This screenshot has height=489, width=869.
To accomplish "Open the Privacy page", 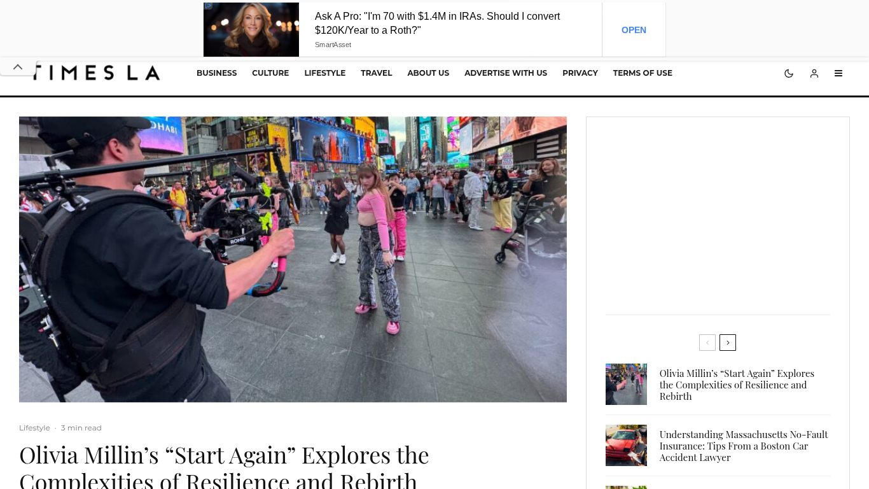I will [580, 73].
